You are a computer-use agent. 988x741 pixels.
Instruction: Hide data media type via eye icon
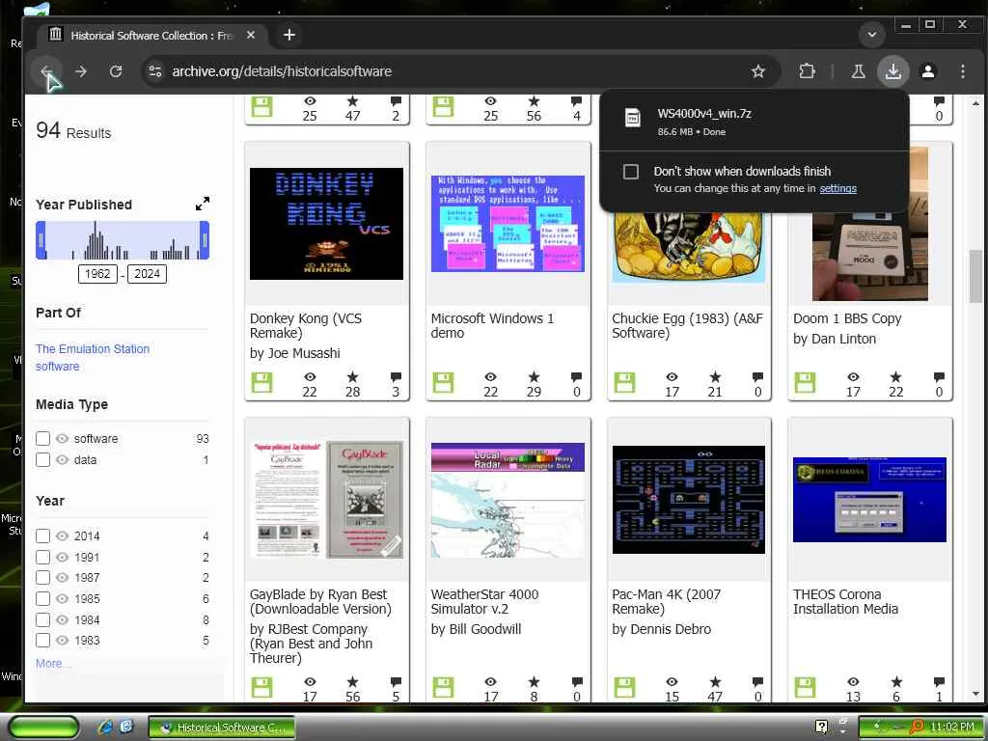pos(62,460)
